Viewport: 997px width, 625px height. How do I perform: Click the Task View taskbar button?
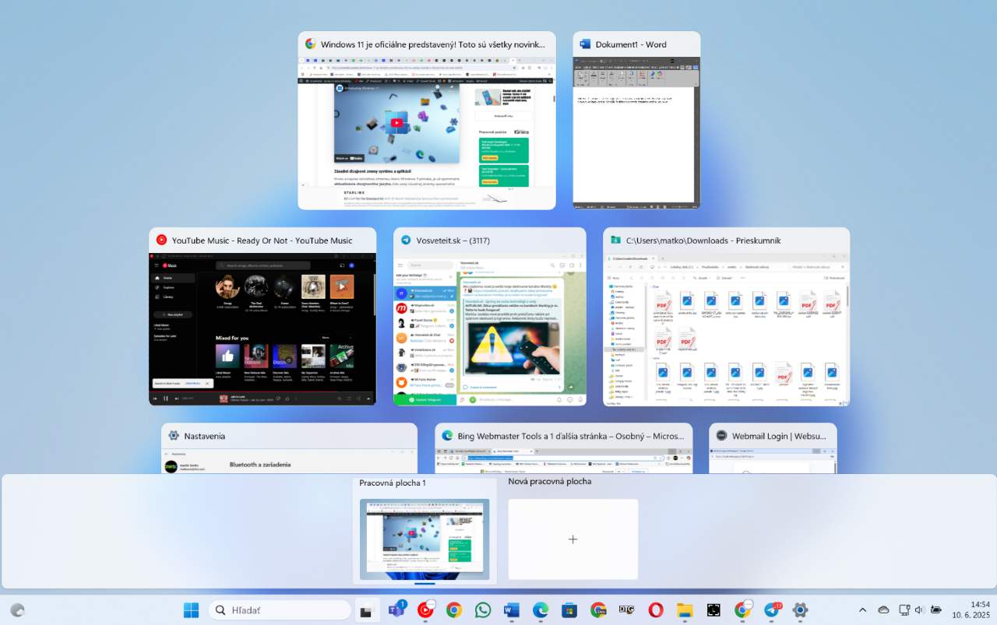(x=365, y=610)
